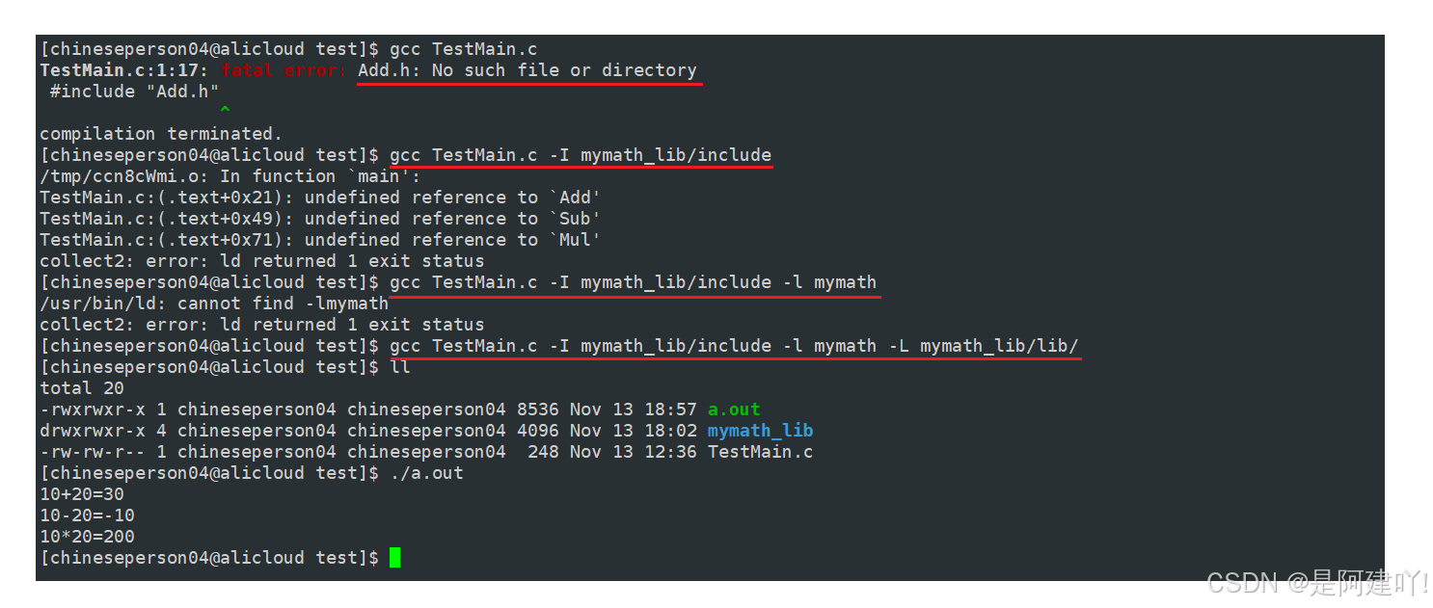Click the output line '10*20=200'
The image size is (1433, 608).
click(87, 537)
